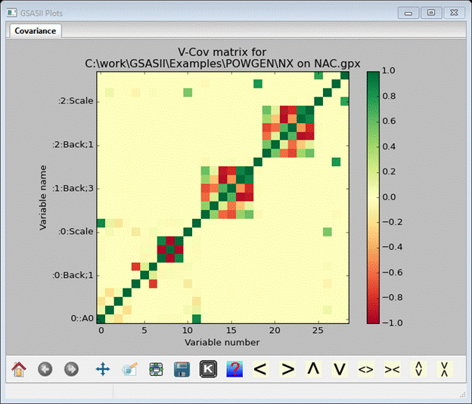Image resolution: width=472 pixels, height=404 pixels.
Task: Select the Pan axes cross tool
Action: [103, 369]
